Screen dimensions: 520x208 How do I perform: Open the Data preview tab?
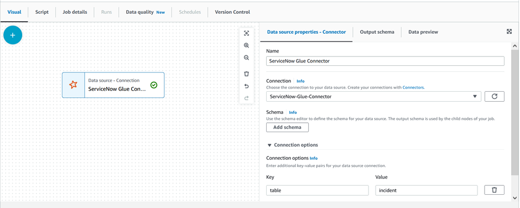coord(423,32)
